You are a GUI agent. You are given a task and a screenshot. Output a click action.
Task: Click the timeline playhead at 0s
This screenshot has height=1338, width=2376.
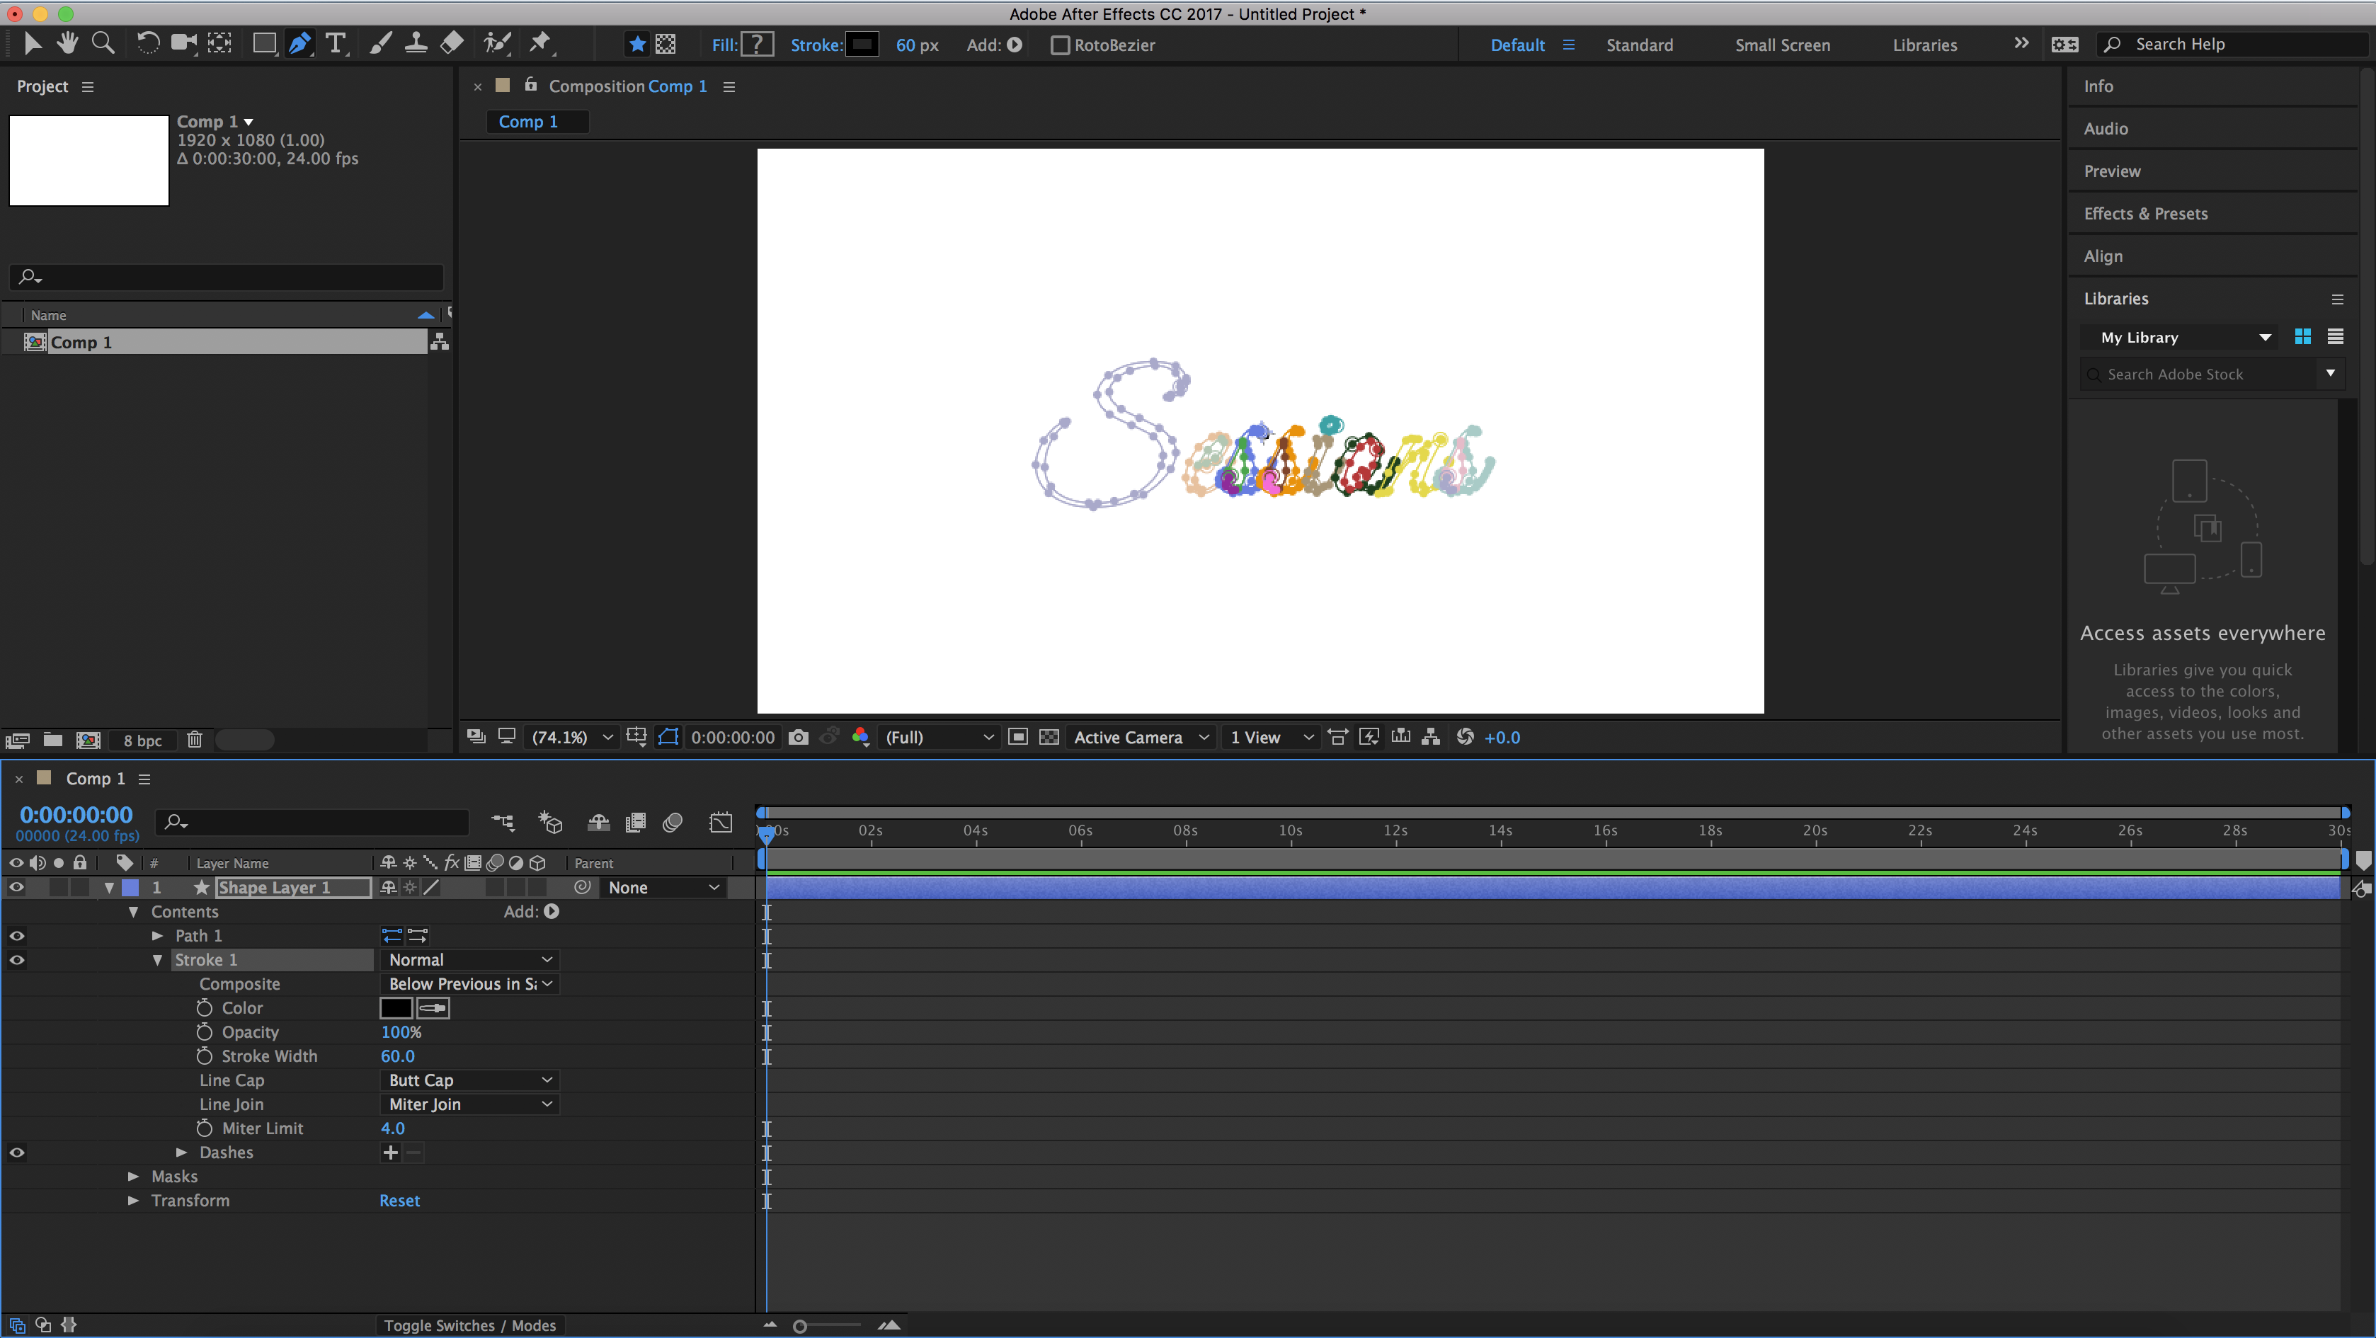pos(765,832)
